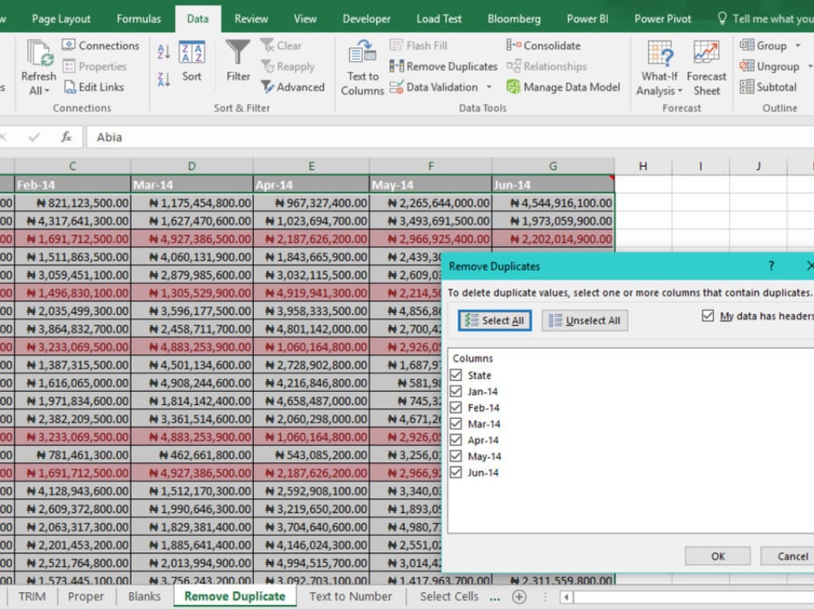This screenshot has height=610, width=814.
Task: Open the Formulas ribbon tab
Action: click(138, 19)
